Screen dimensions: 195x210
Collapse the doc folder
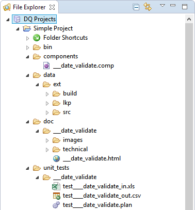point(27,122)
